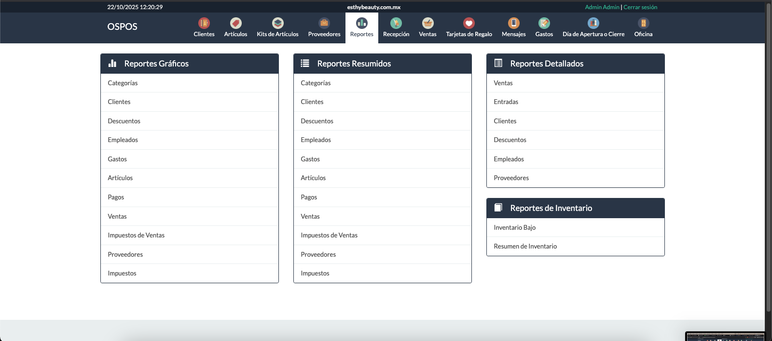Click the Gastos module icon
This screenshot has height=341, width=772.
[544, 23]
